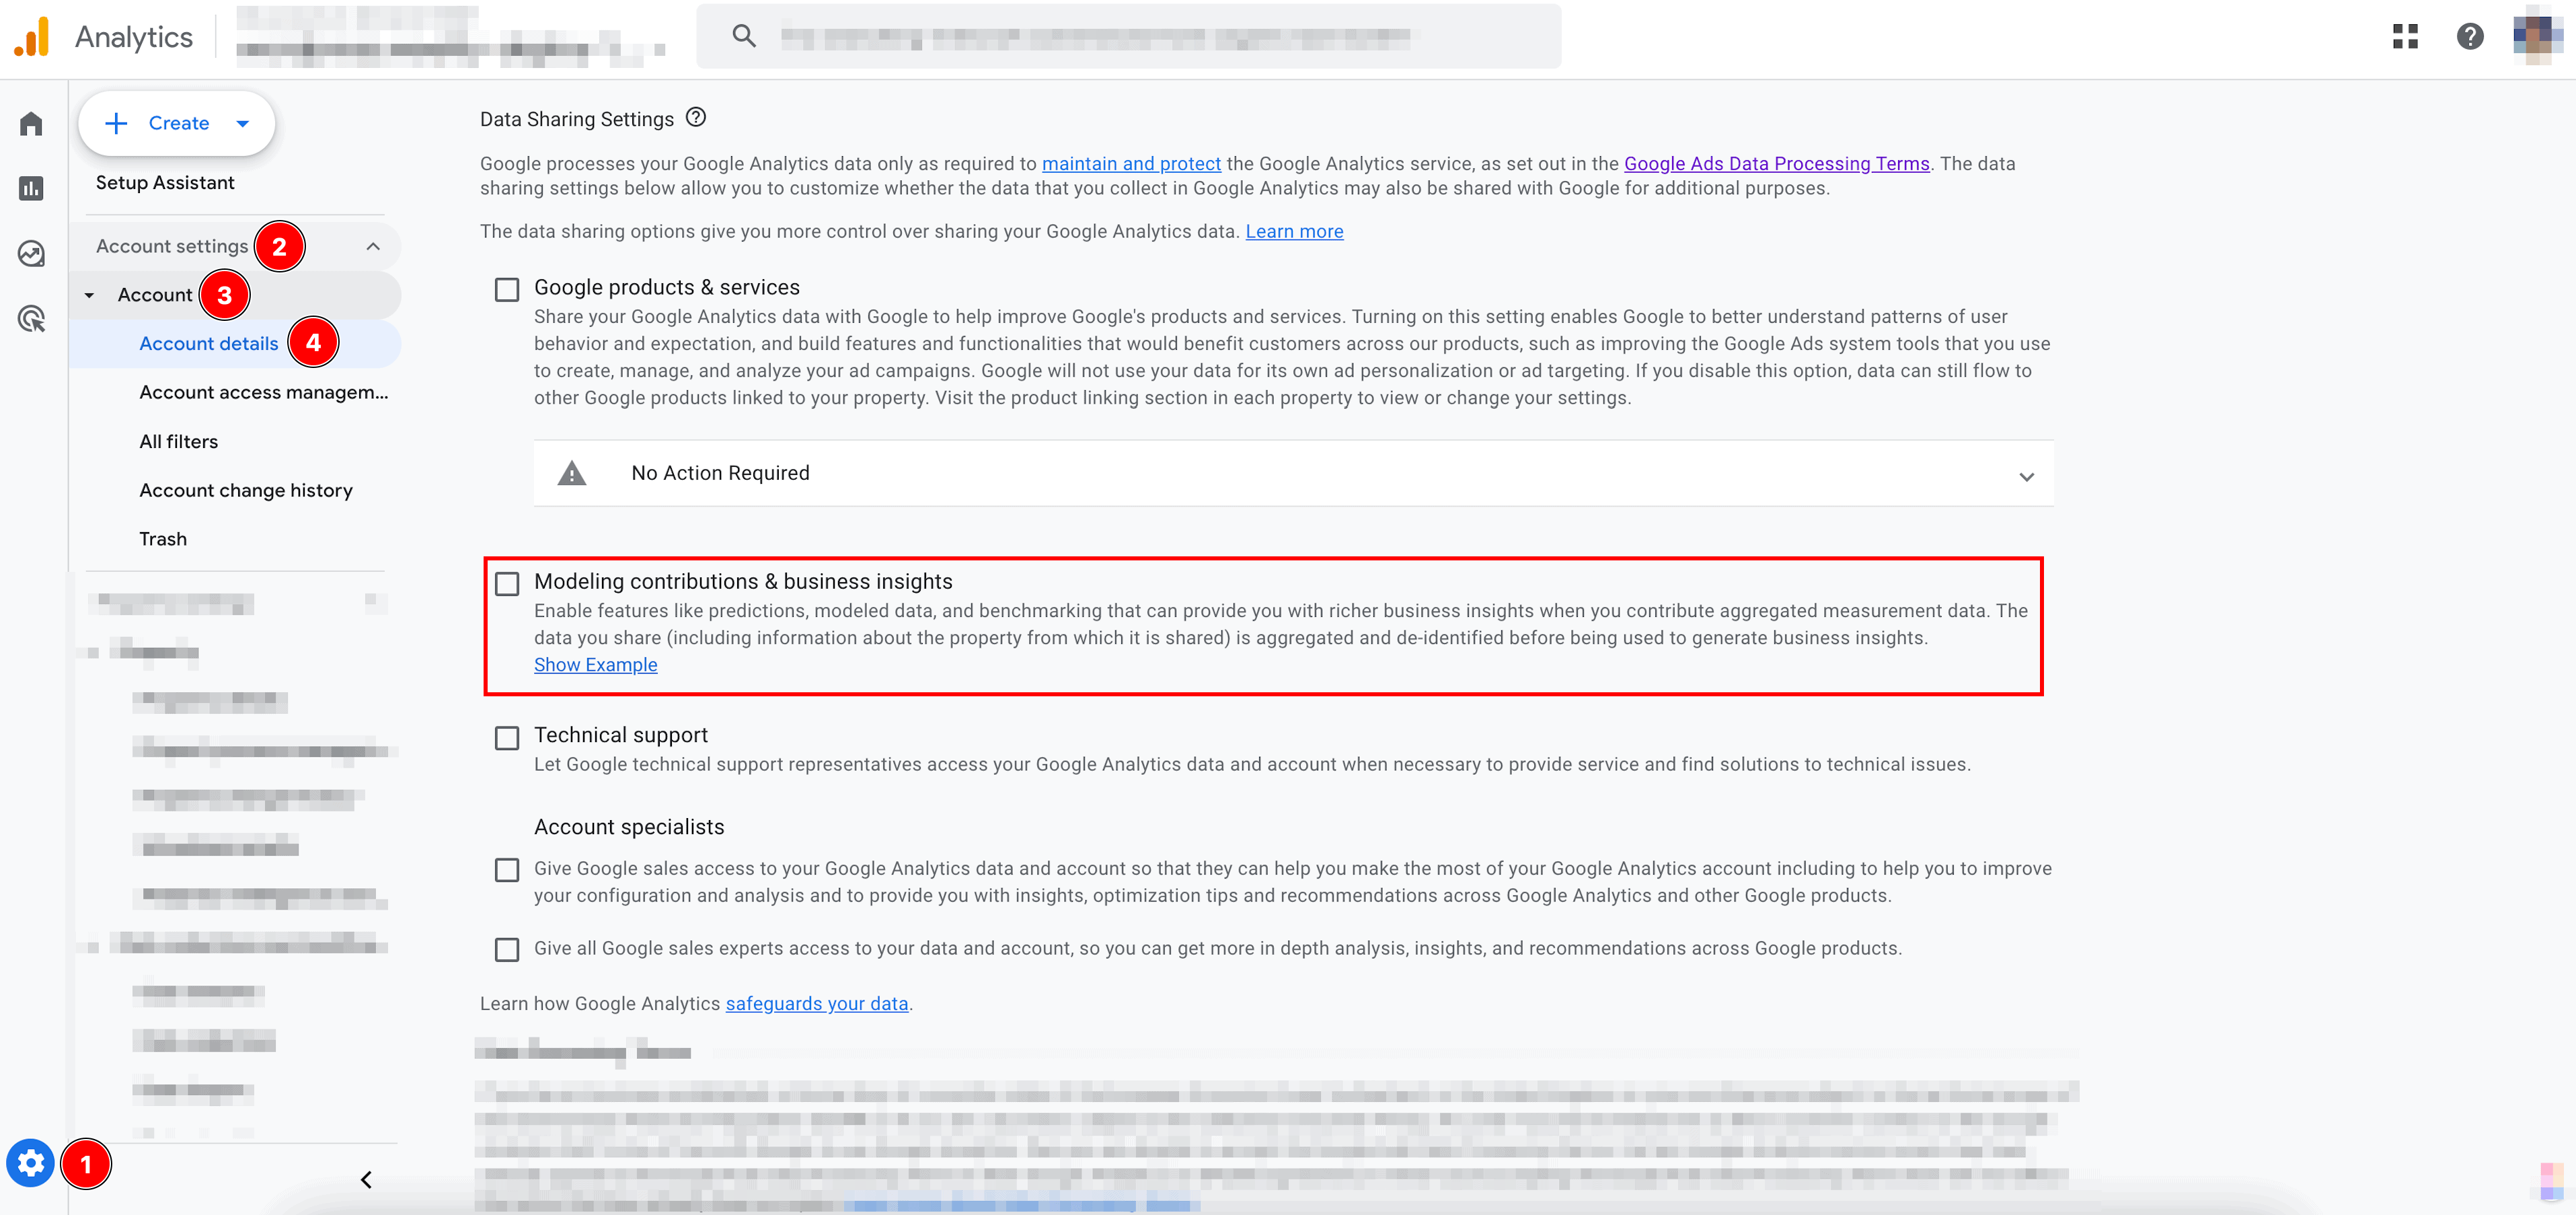Open the Advertising icon in sidebar

[31, 319]
